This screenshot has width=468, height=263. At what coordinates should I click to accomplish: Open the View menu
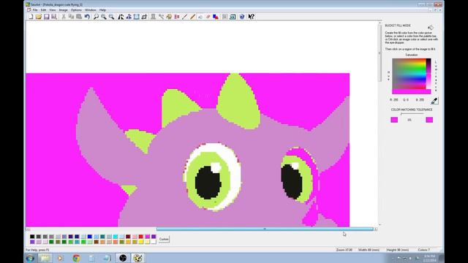coord(52,9)
